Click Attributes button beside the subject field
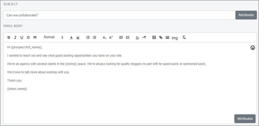The width and height of the screenshot is (259, 126). pyautogui.click(x=246, y=15)
